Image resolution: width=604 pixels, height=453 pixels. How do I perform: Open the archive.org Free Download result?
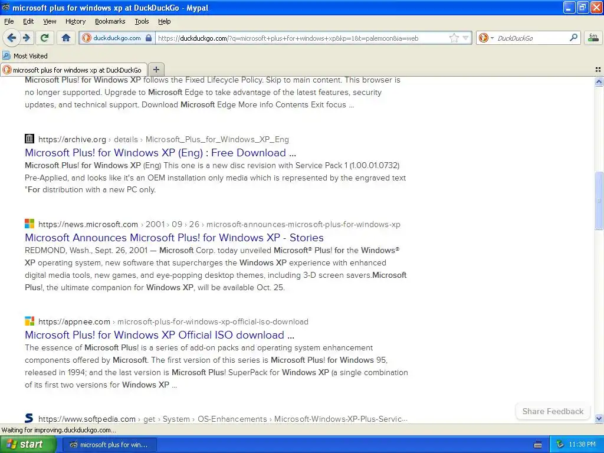coord(160,153)
